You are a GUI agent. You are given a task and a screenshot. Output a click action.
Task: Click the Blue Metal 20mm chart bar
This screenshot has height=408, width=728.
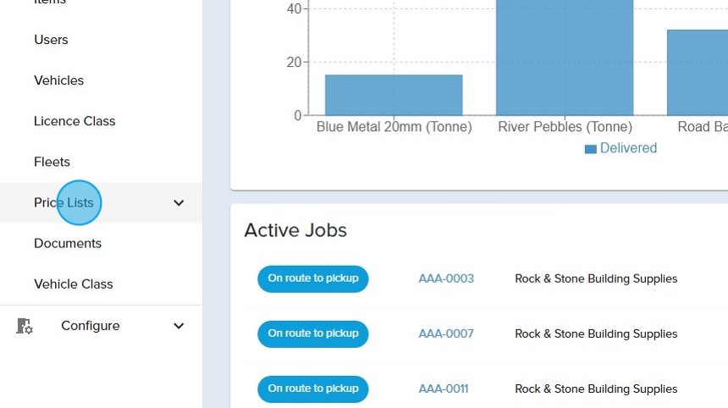click(x=394, y=95)
